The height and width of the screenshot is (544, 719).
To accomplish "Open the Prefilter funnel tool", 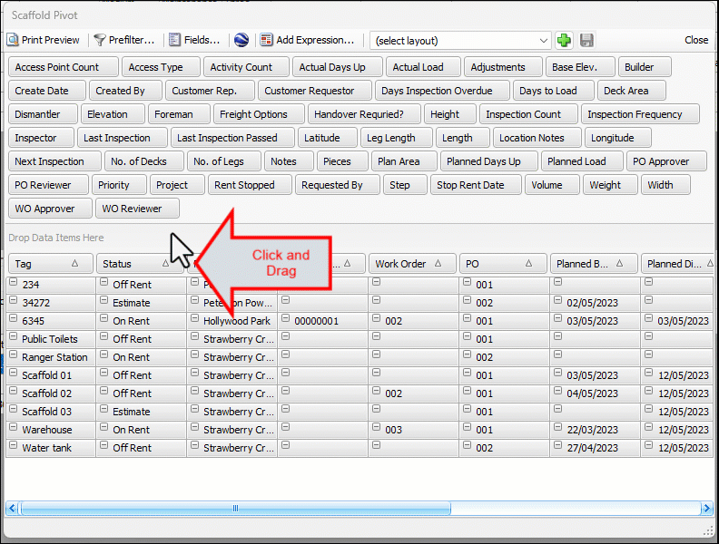I will (99, 40).
